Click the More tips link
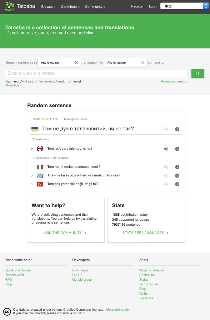Image resolution: width=210 pixels, height=320 pixels. click(x=12, y=85)
